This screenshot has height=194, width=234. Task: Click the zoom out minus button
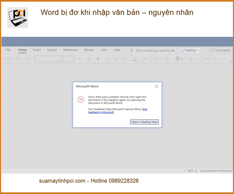pyautogui.click(x=185, y=171)
